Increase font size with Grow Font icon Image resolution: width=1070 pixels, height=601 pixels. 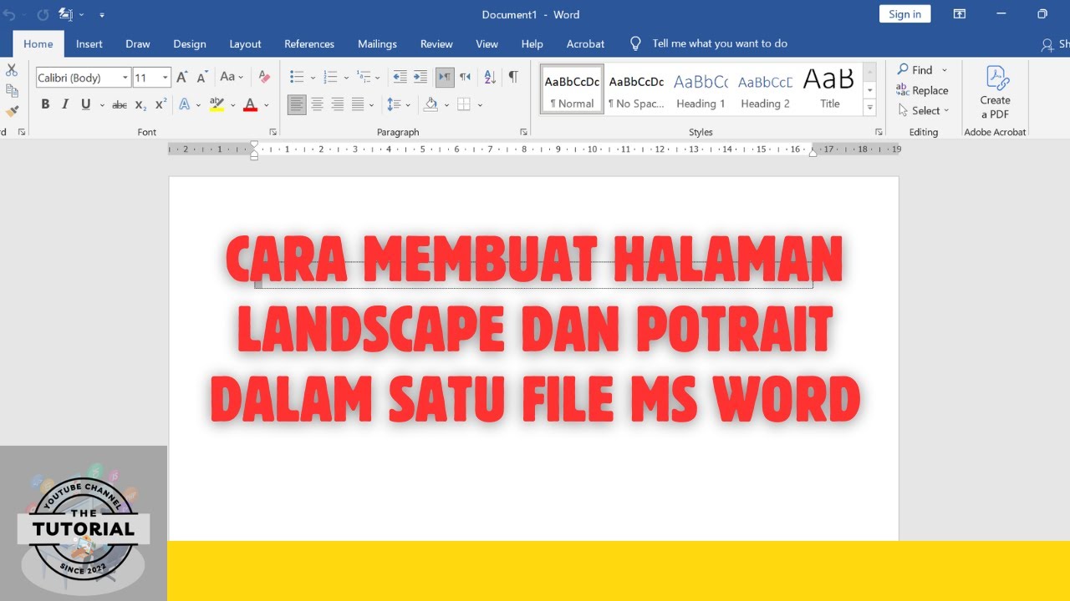click(182, 78)
